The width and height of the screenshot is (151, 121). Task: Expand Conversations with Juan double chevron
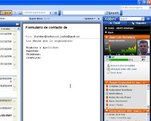148,111
